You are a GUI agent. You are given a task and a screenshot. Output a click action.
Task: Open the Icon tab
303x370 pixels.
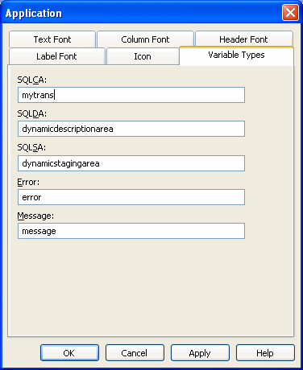point(143,56)
